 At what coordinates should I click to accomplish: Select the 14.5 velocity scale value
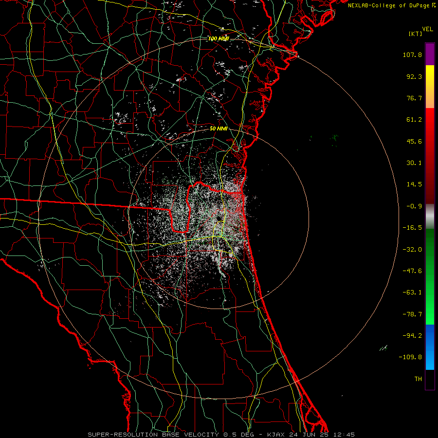[x=414, y=184]
